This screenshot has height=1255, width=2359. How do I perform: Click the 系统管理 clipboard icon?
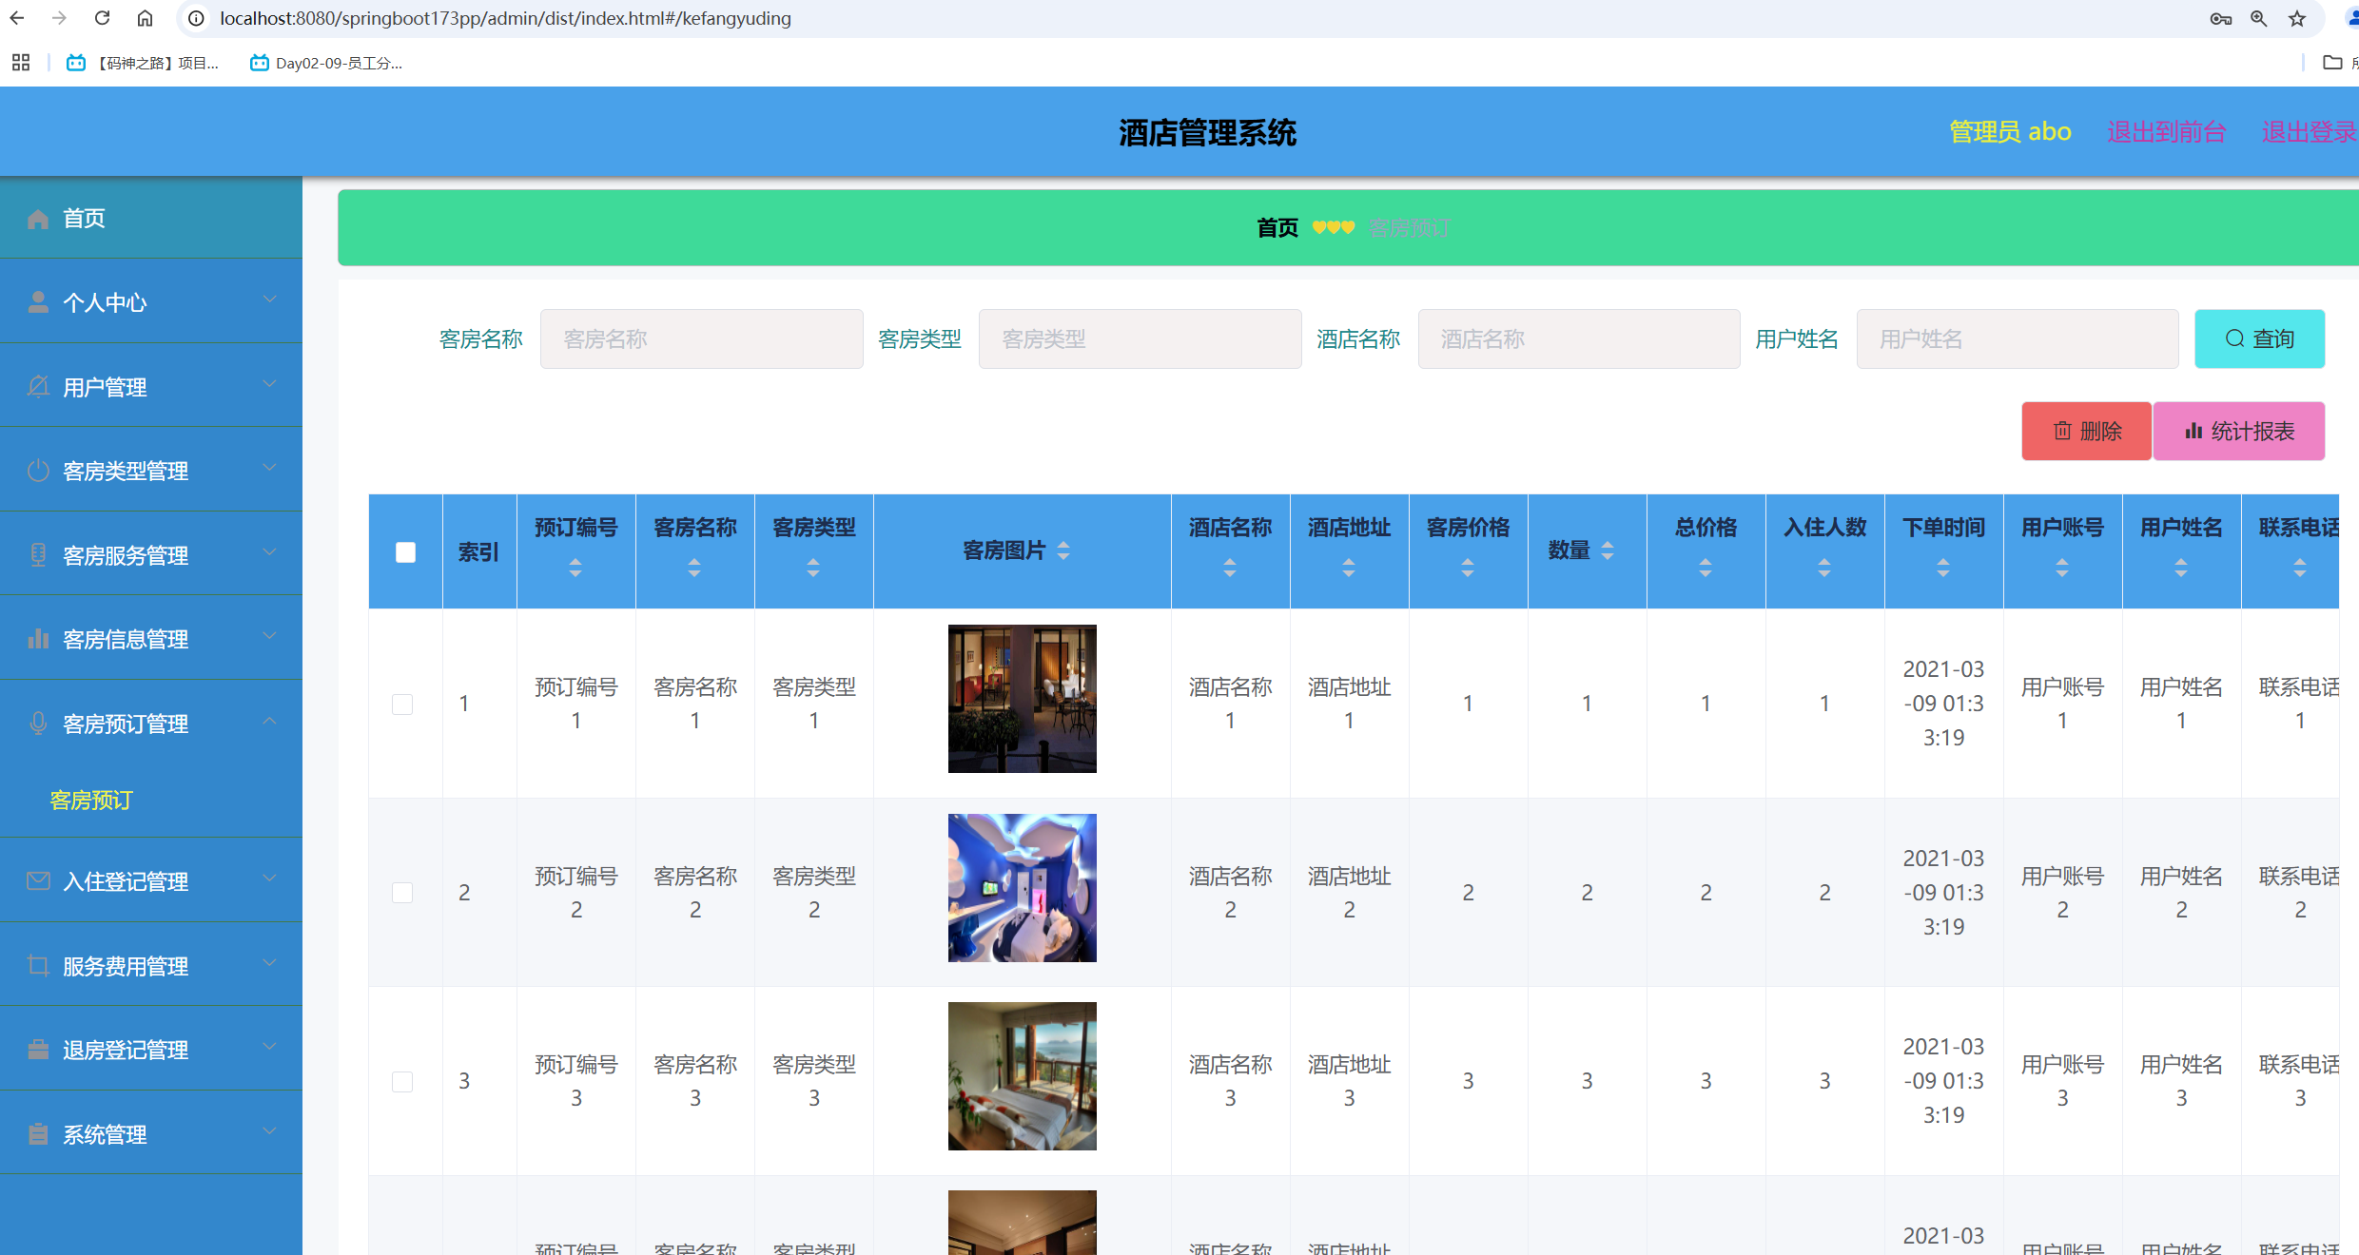click(x=38, y=1134)
